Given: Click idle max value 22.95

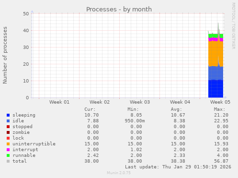Looking at the screenshot, I should (221, 121).
